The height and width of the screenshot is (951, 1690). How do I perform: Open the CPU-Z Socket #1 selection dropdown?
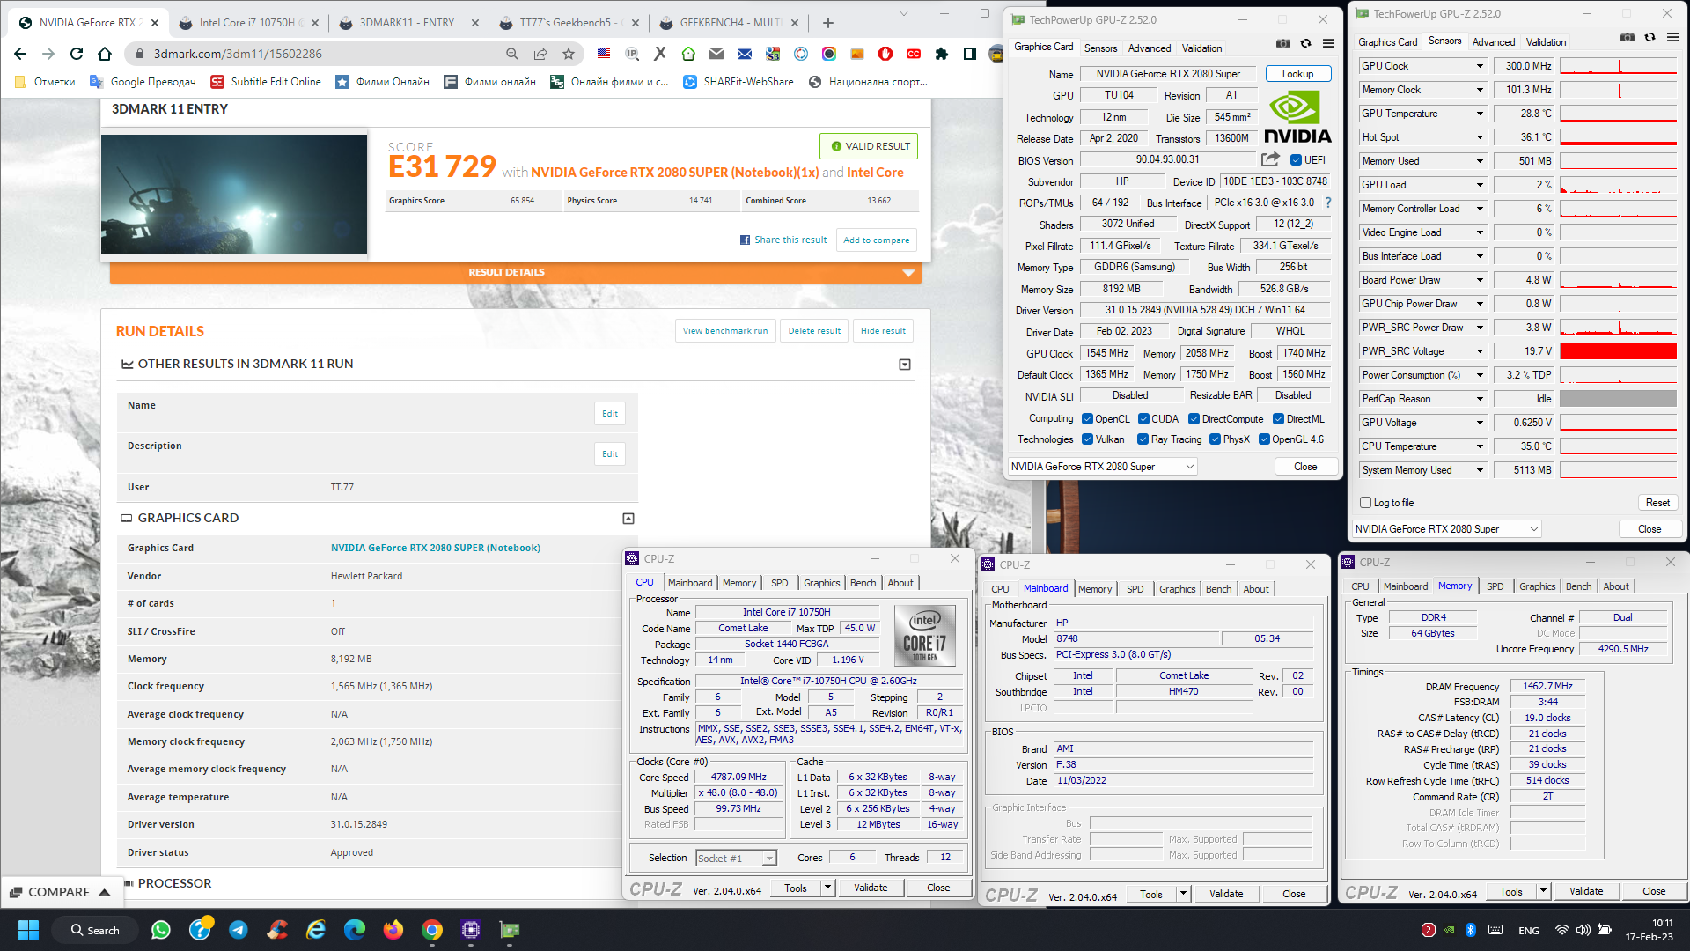pos(736,859)
